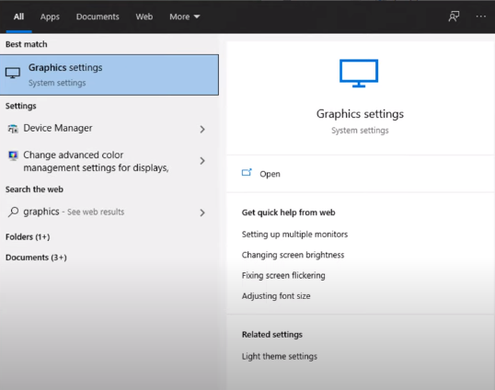Switch to the Apps tab
Screen dimensions: 495x390
tap(50, 17)
